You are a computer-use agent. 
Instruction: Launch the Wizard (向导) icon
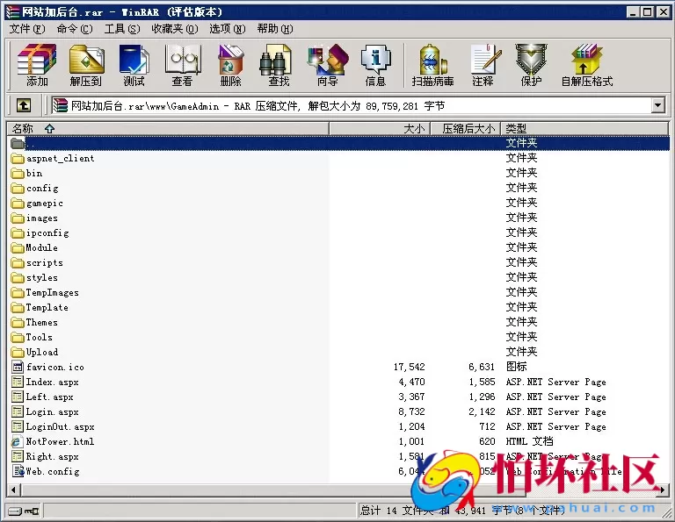coord(327,64)
